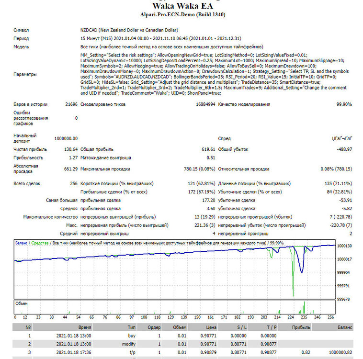Select the expected payoff value 0.51
This screenshot has height=359, width=363.
(211, 157)
